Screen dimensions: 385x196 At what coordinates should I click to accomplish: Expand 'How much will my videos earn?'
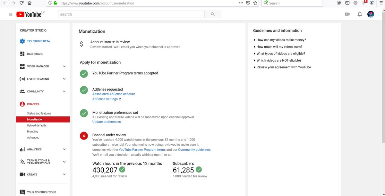(278, 47)
